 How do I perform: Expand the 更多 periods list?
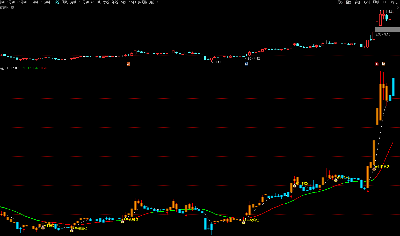click(154, 2)
